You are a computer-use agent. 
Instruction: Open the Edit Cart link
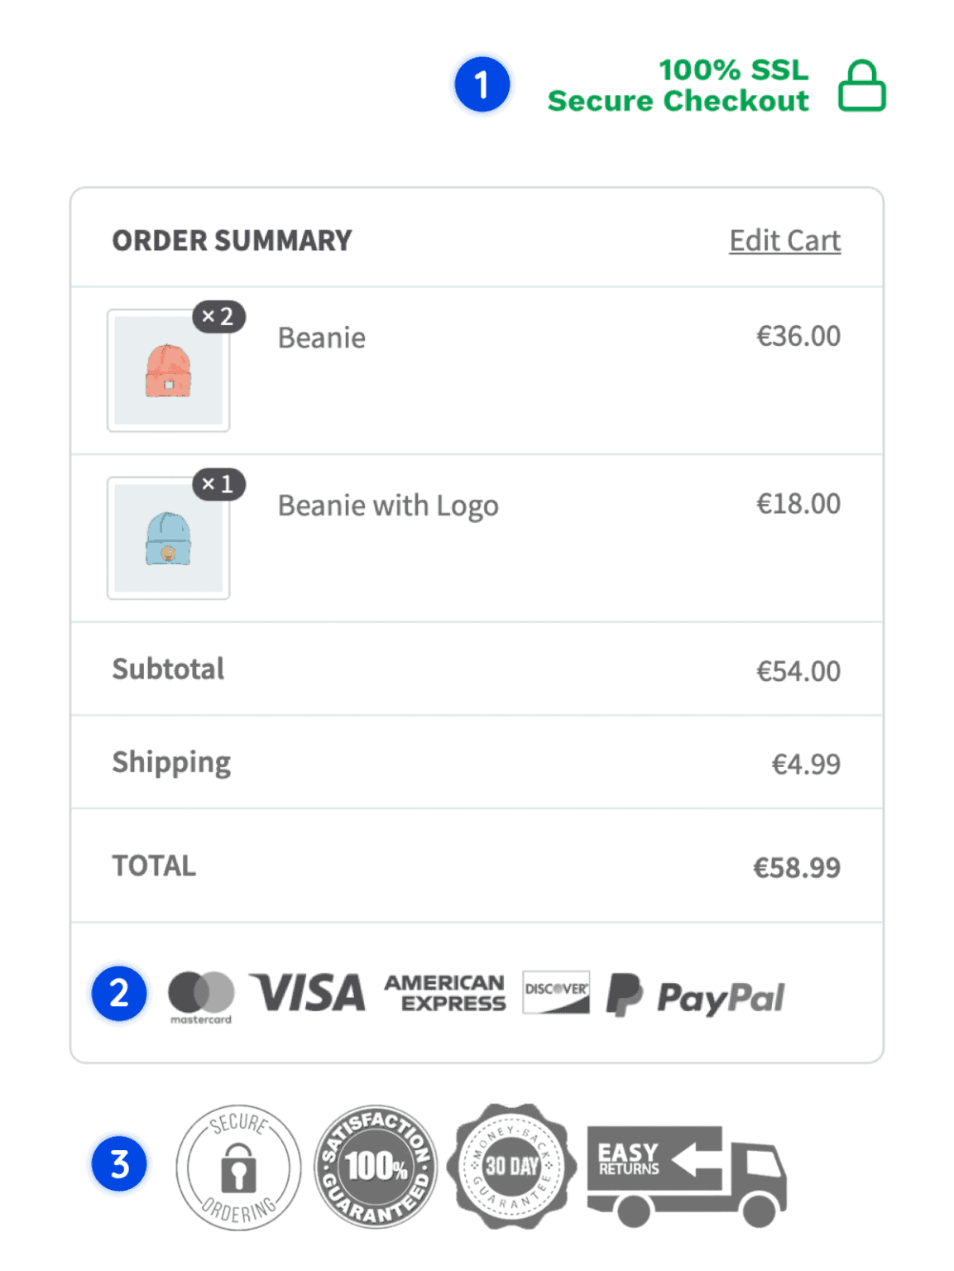784,240
